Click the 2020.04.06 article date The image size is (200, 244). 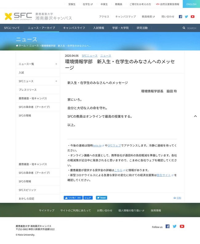(72, 56)
